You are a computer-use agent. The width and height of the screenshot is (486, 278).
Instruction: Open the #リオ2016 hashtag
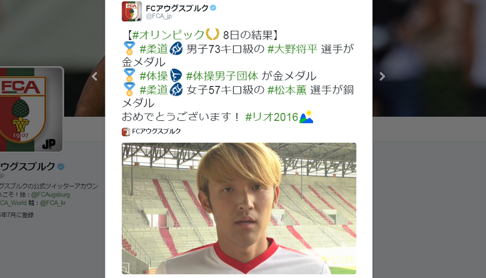click(x=272, y=117)
